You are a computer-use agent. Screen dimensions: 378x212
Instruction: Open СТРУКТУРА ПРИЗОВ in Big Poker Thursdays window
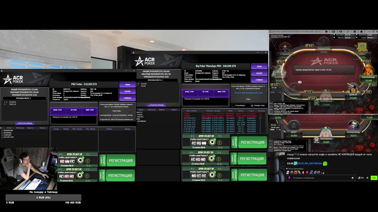click(x=157, y=105)
